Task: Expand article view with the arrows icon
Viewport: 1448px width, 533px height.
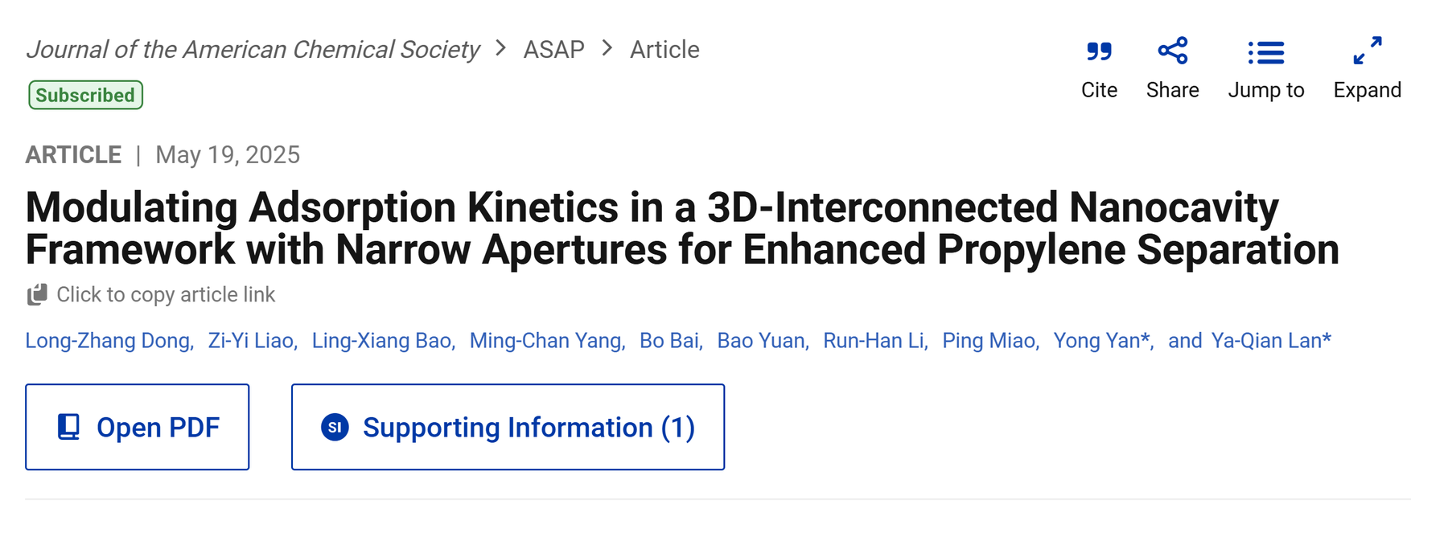Action: coord(1368,51)
